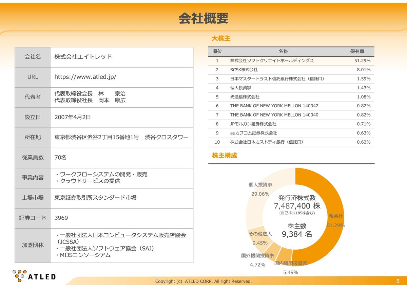The image size is (407, 288).
Task: Select 日本マスタートラスト信託銀行株式会社 row
Action: tap(291, 79)
